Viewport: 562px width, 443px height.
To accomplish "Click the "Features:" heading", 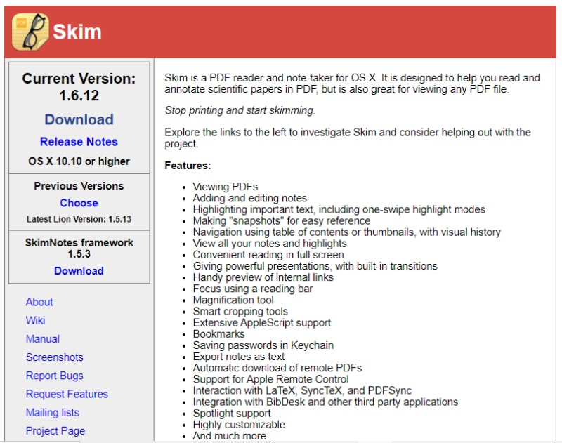I will pyautogui.click(x=188, y=166).
